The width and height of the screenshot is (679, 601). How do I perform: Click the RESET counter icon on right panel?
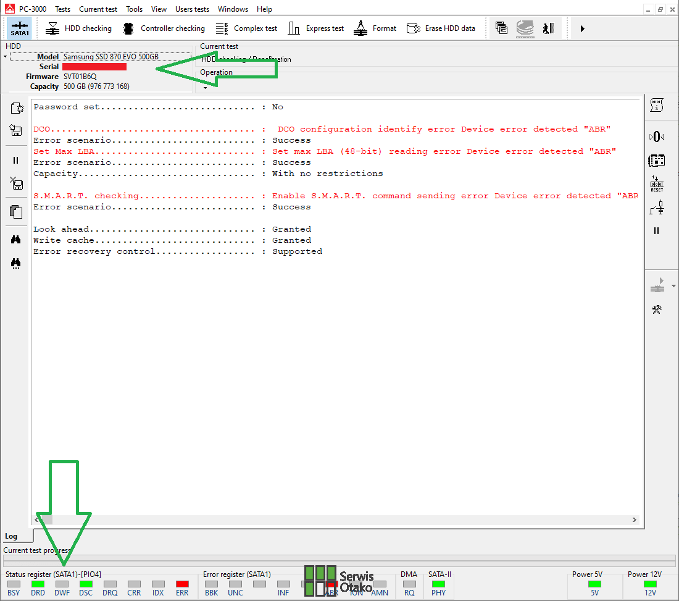[657, 184]
